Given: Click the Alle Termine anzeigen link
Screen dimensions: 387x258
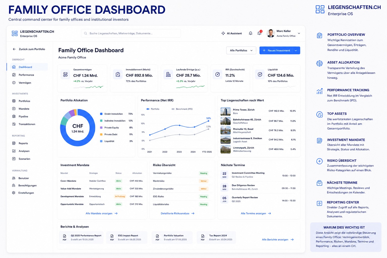Looking at the screenshot, I should coord(256,213).
